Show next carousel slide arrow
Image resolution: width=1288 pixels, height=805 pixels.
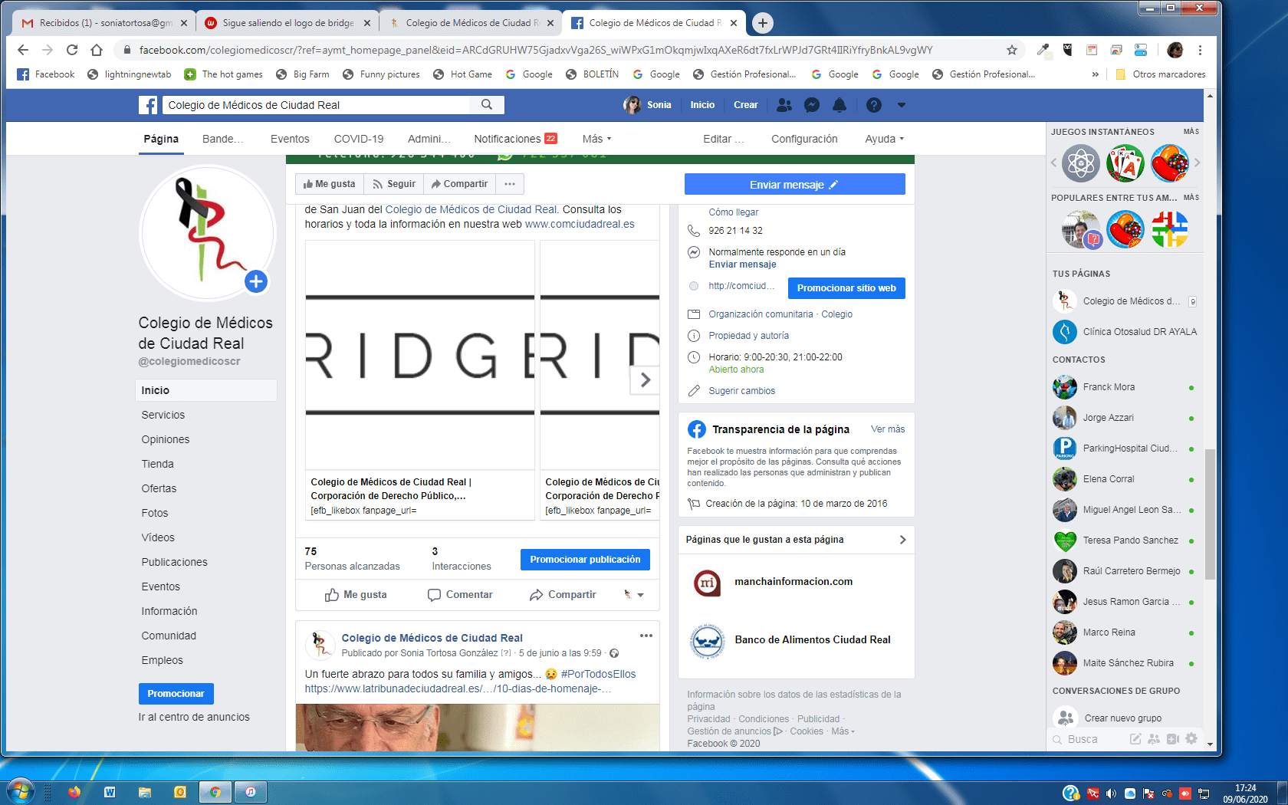(645, 379)
